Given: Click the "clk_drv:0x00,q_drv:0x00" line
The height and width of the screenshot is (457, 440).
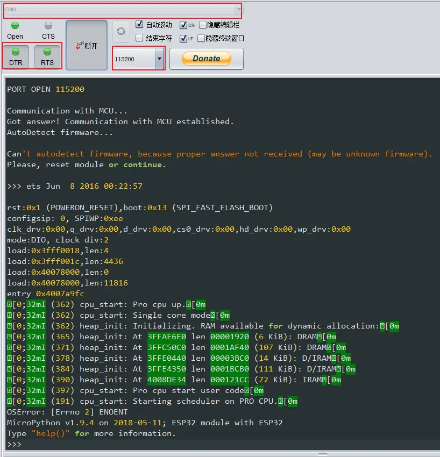Looking at the screenshot, I should pos(179,229).
